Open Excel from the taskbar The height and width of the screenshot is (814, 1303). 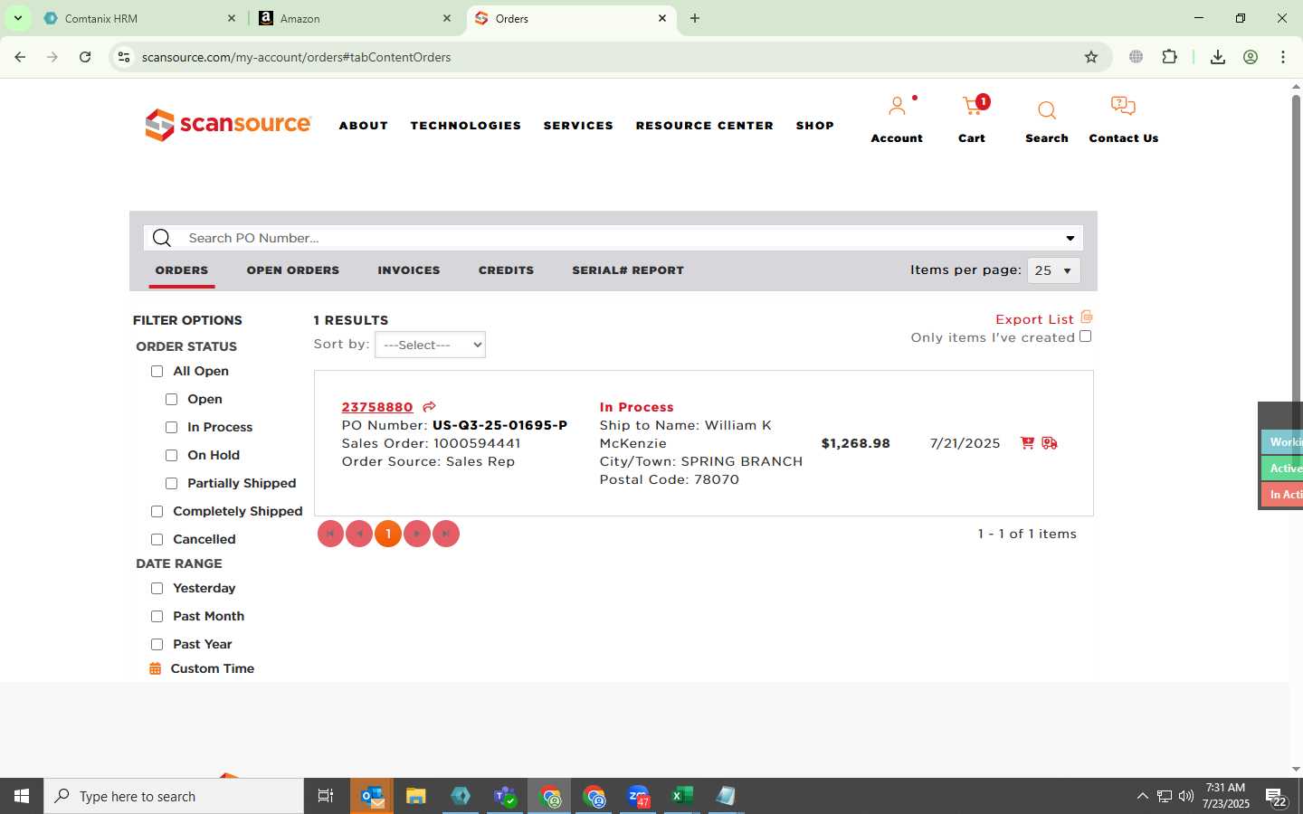tap(681, 796)
